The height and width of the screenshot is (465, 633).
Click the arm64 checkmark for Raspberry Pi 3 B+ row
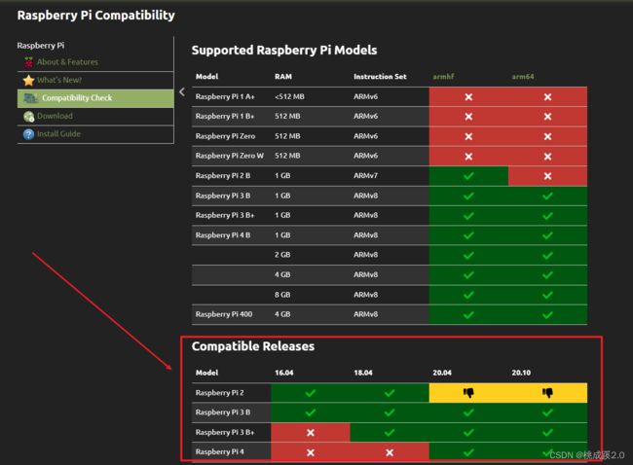click(547, 215)
